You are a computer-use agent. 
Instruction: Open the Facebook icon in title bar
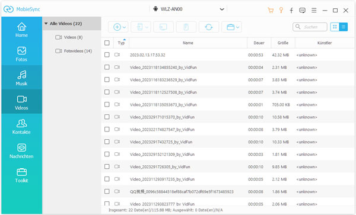[x=291, y=10]
